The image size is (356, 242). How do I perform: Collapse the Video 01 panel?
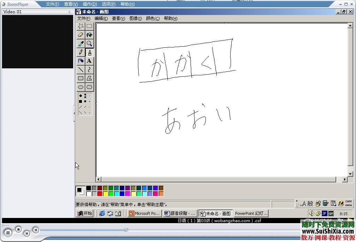[69, 12]
